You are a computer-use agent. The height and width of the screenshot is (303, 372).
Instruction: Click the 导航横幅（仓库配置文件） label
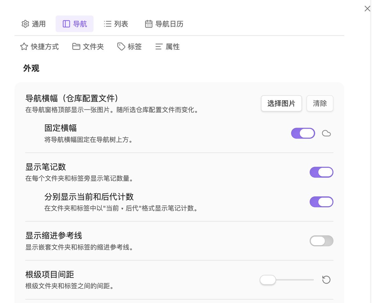(72, 98)
